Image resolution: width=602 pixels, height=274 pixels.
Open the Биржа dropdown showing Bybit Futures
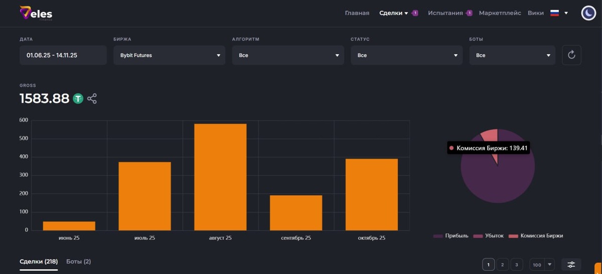click(170, 55)
